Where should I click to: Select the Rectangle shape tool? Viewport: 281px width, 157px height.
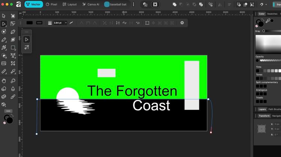tap(13, 48)
